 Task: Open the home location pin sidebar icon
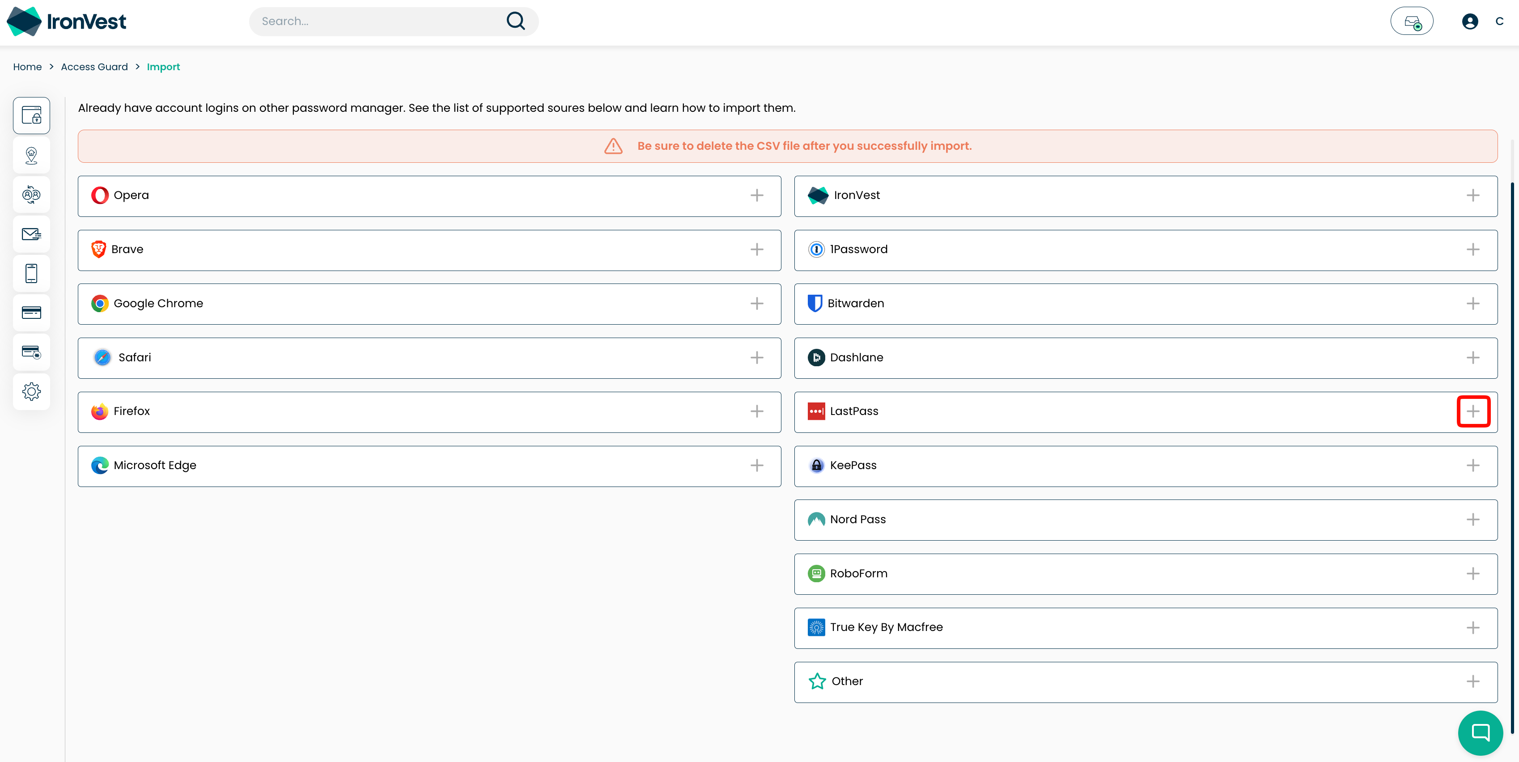click(x=31, y=156)
